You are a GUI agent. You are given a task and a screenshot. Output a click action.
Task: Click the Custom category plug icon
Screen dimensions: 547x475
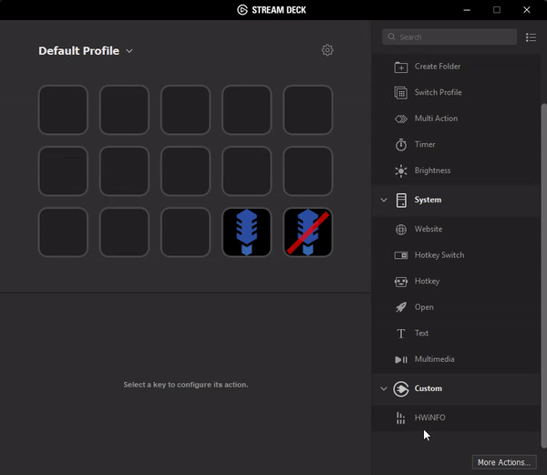click(x=401, y=389)
